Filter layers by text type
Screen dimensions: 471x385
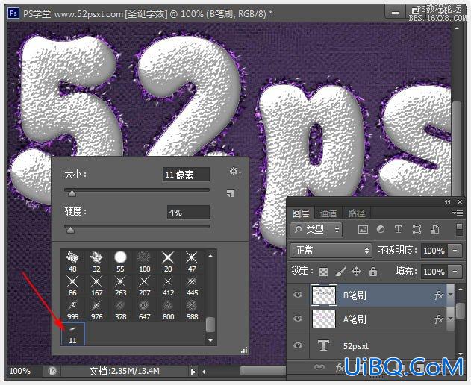(x=399, y=230)
